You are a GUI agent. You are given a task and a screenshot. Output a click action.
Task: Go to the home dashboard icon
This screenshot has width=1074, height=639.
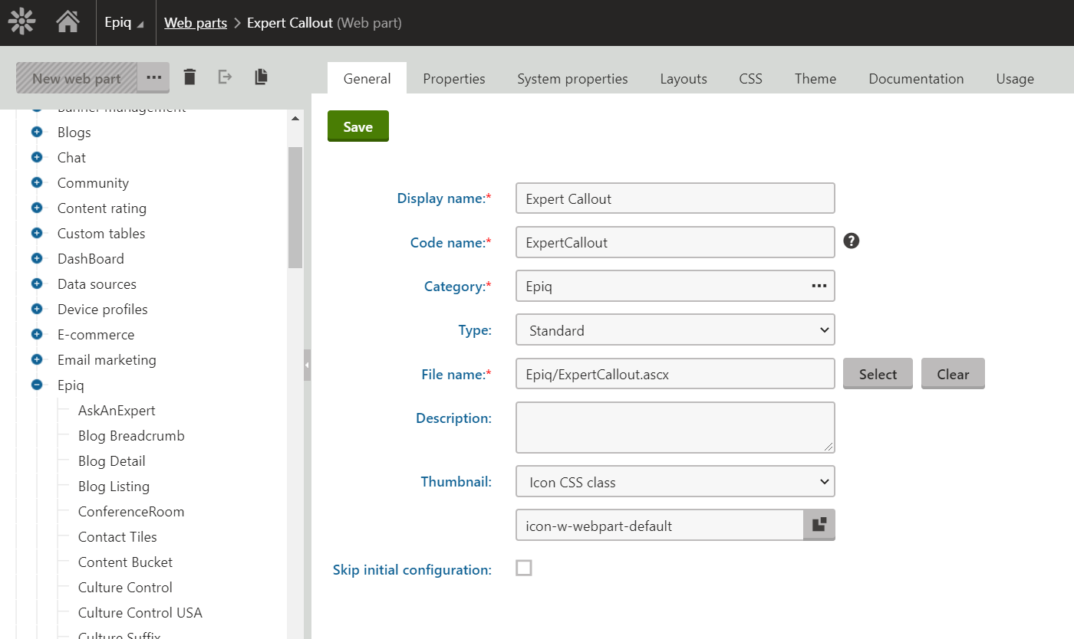68,22
